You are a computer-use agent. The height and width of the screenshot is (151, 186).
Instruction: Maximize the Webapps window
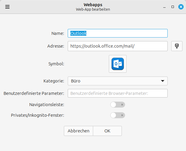pyautogui.click(x=173, y=7)
